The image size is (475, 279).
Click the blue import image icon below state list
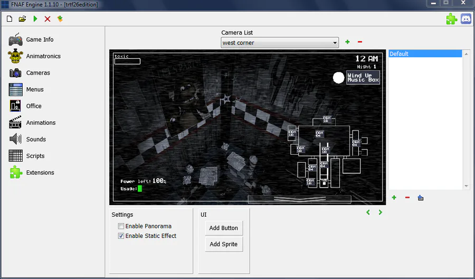pyautogui.click(x=421, y=198)
